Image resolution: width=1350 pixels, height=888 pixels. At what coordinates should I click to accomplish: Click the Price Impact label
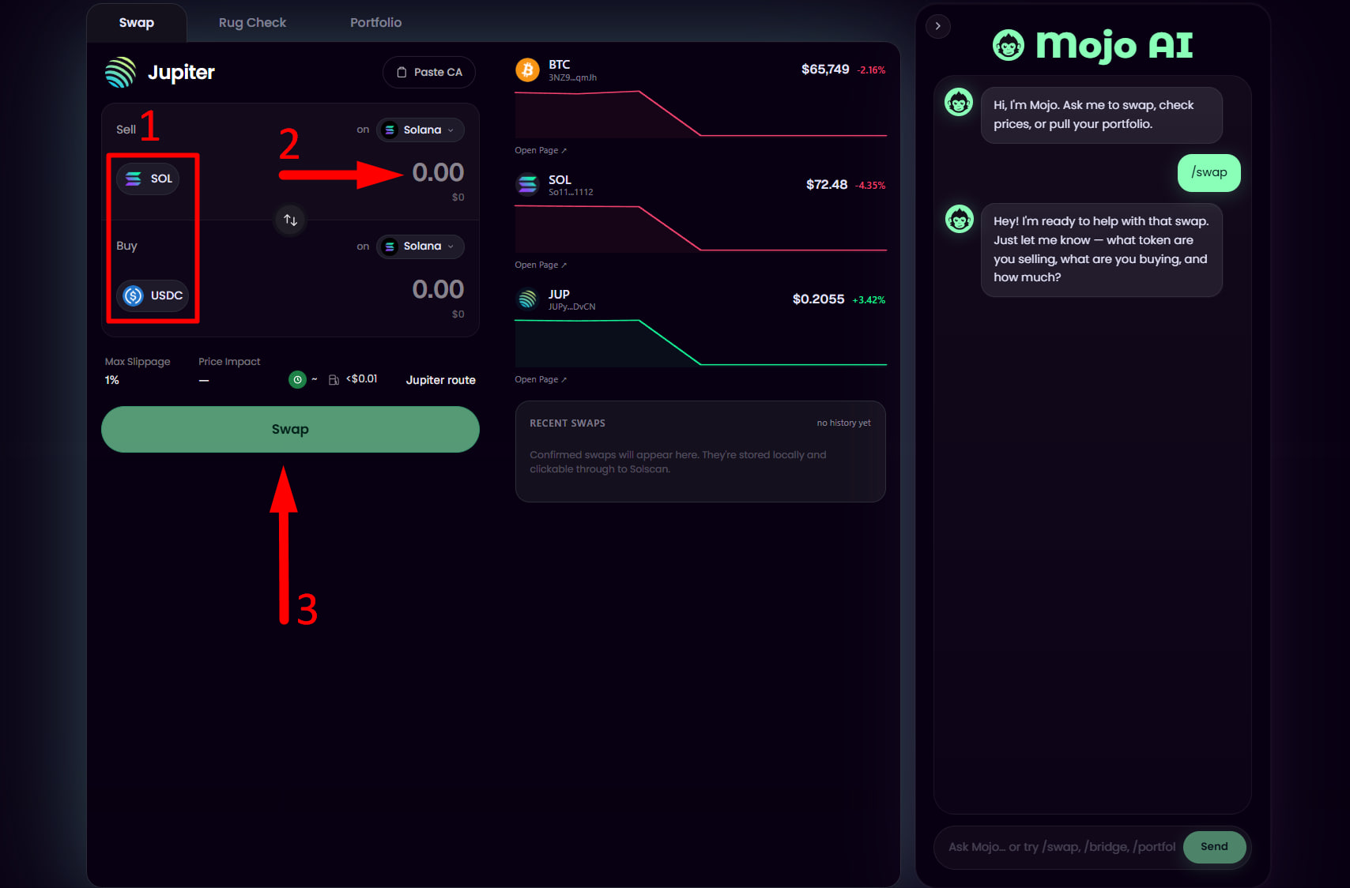click(229, 362)
